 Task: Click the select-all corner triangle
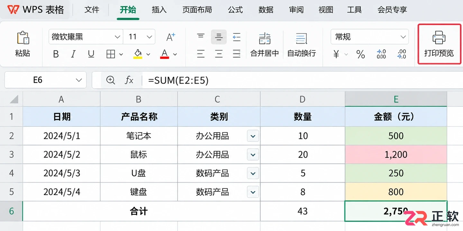pos(13,99)
